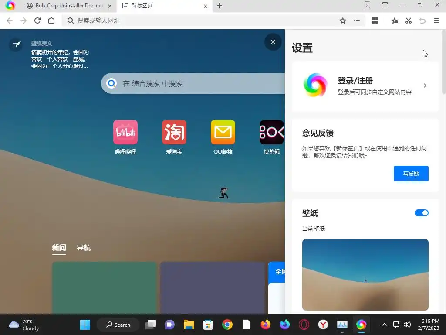Viewport: 446px width, 335px height.
Task: Open File Explorer from taskbar
Action: (189, 325)
